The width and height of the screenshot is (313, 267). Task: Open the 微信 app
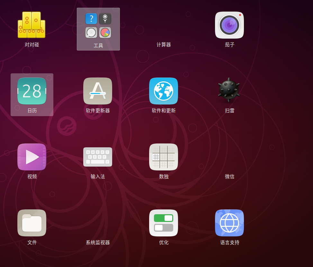229,177
